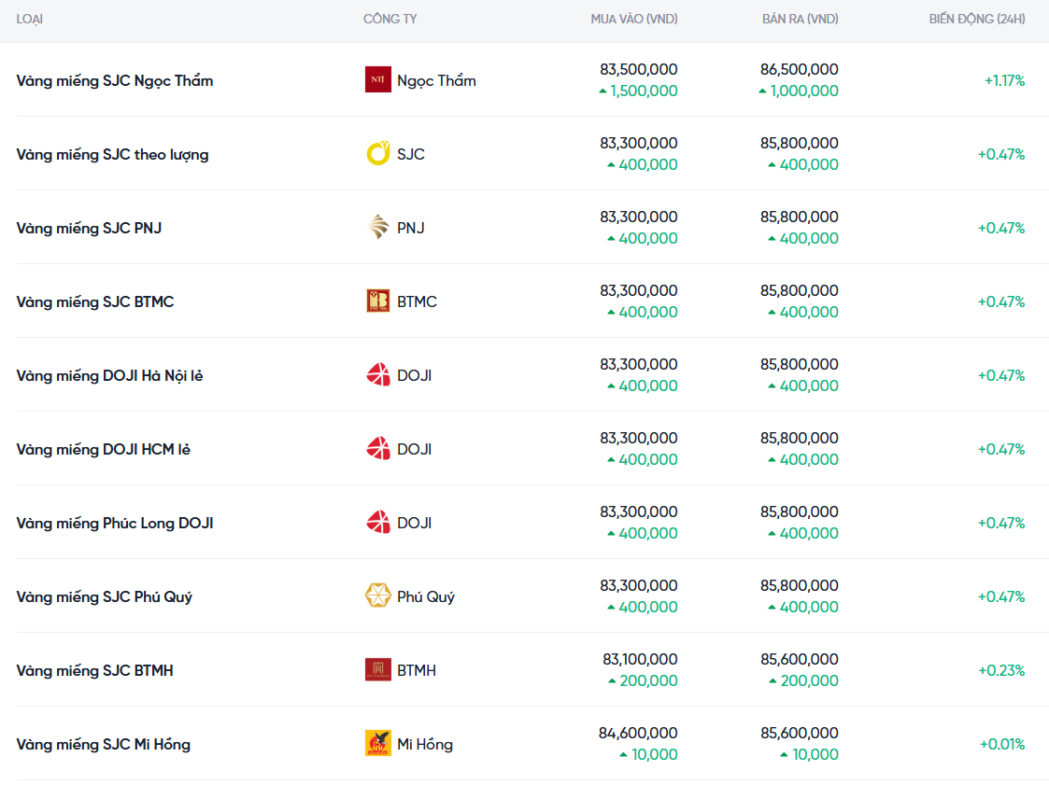
Task: Select the BIẾN ĐỘNG (24H) column header
Action: coord(977,20)
